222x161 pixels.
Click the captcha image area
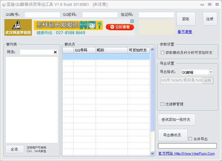[157, 27]
